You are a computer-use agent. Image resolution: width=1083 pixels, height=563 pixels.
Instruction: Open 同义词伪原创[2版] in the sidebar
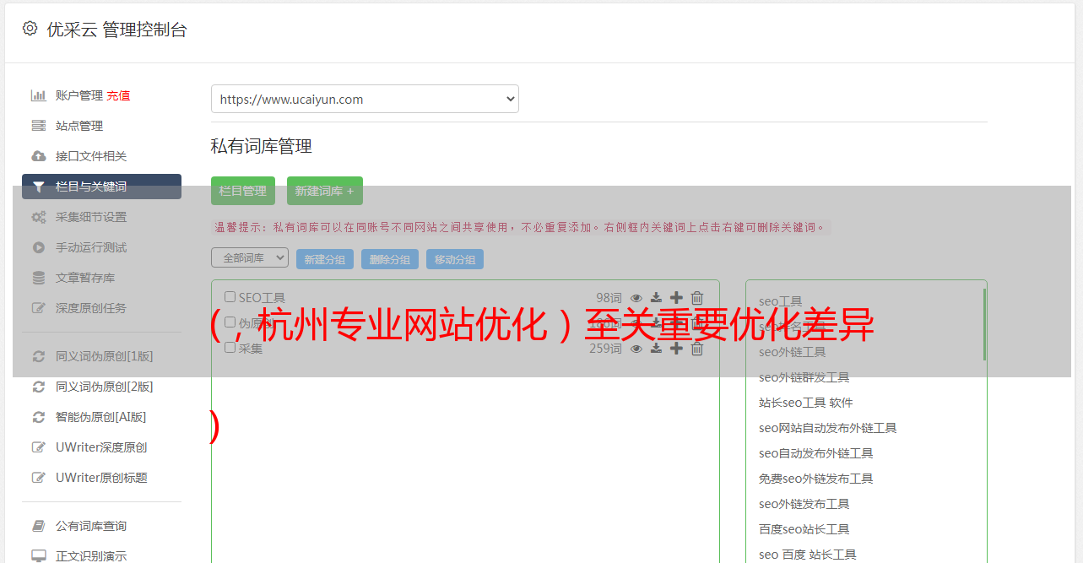coord(104,387)
